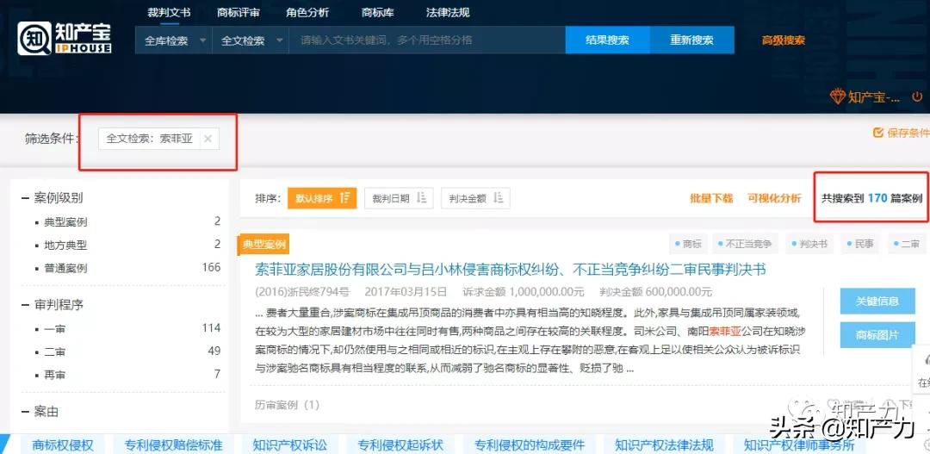
Task: Click the 关键信息 button
Action: click(x=877, y=301)
